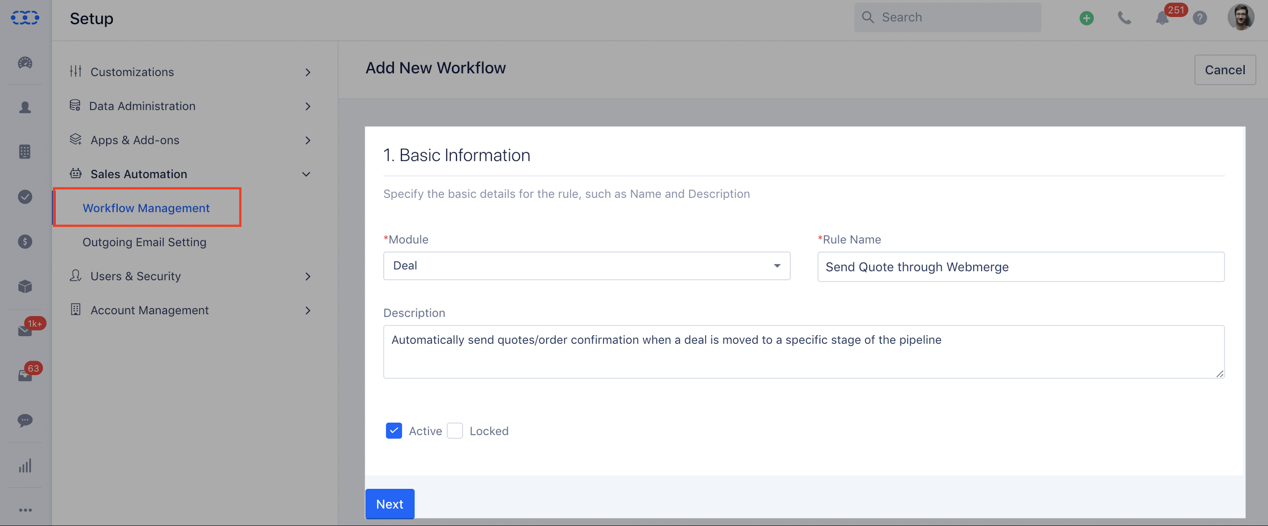Click the Data Administration database icon
Screen dimensions: 1268x526
pyautogui.click(x=75, y=105)
